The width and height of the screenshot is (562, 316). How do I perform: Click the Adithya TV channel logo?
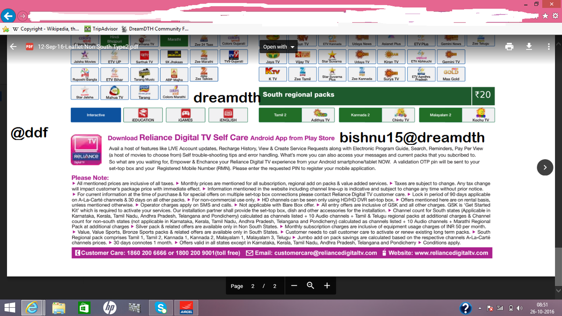tap(318, 115)
